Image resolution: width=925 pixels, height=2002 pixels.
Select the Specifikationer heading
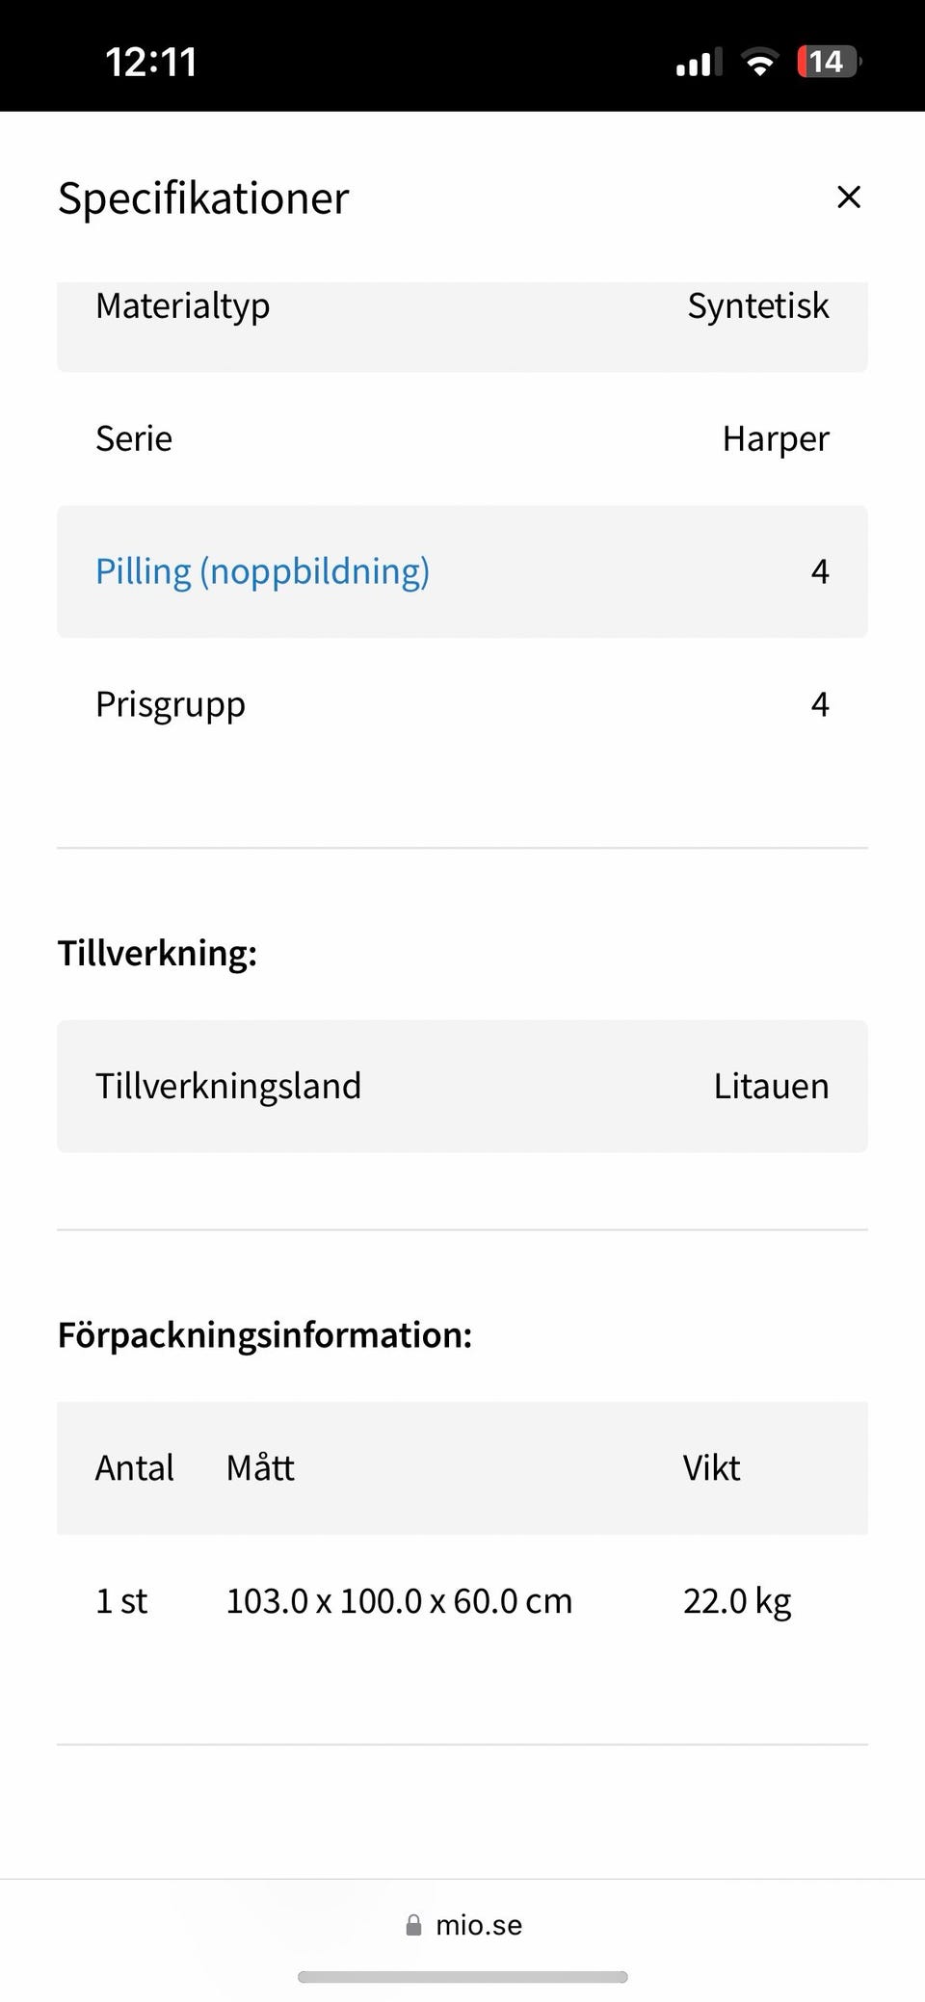pos(203,198)
